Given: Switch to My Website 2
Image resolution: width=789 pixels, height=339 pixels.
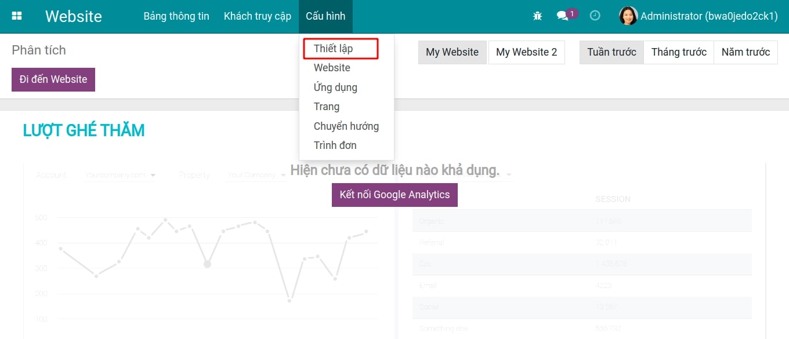Looking at the screenshot, I should click(x=527, y=52).
